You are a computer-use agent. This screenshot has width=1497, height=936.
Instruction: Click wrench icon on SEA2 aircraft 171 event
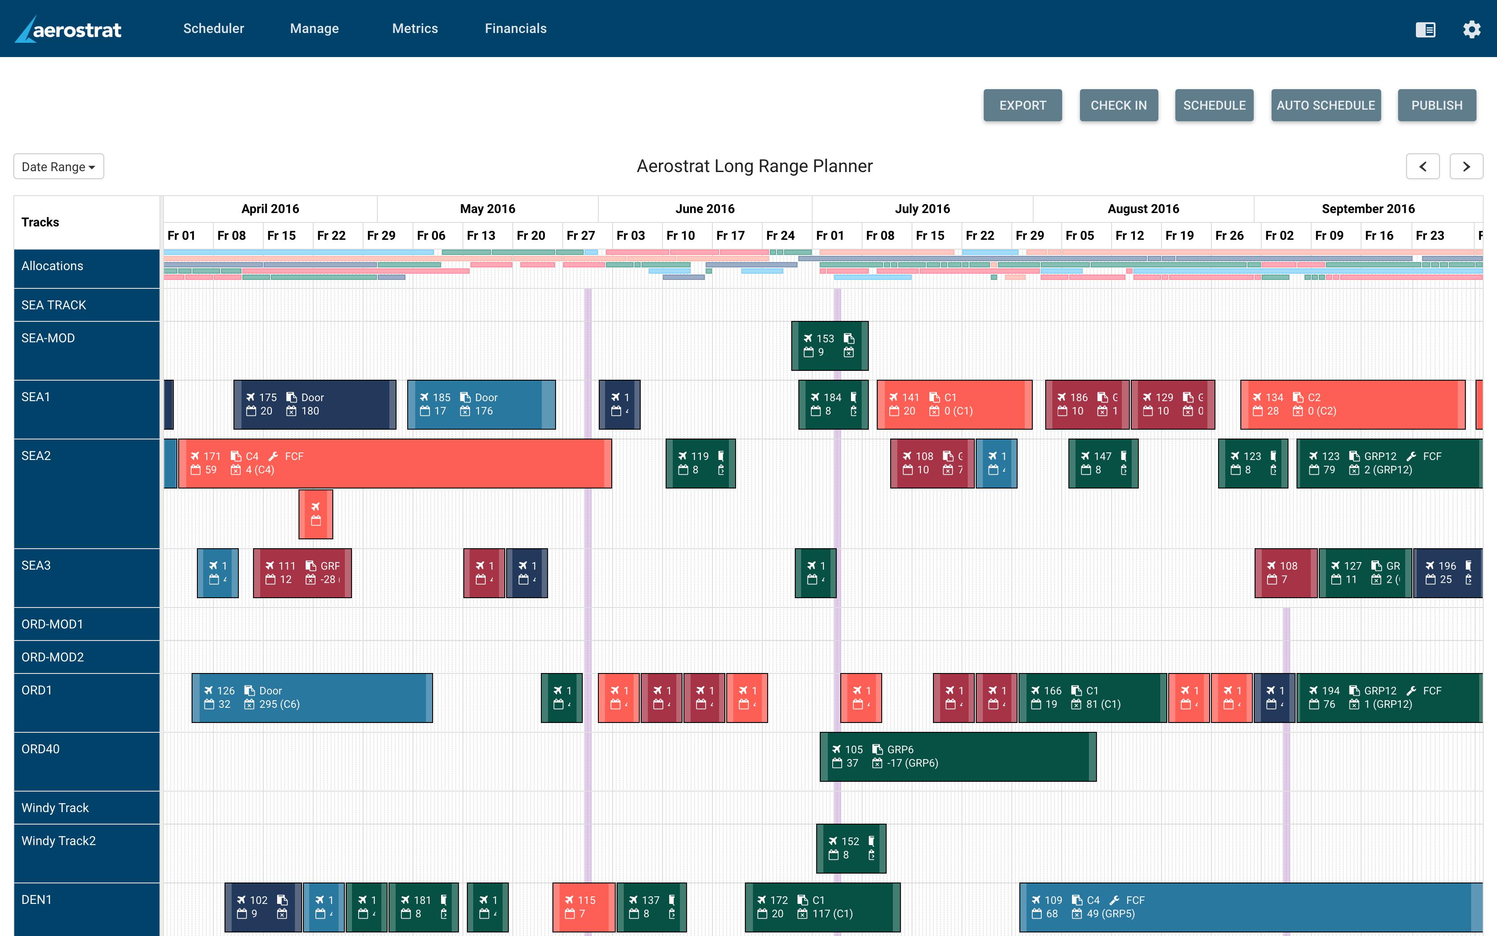pyautogui.click(x=274, y=456)
